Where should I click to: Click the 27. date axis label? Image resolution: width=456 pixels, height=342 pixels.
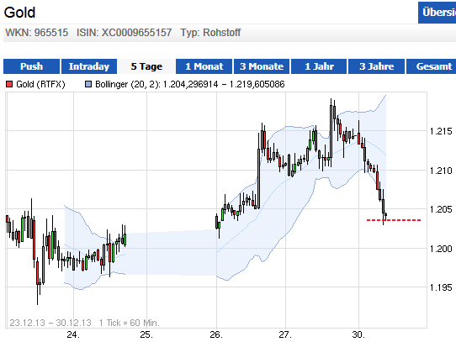(285, 334)
